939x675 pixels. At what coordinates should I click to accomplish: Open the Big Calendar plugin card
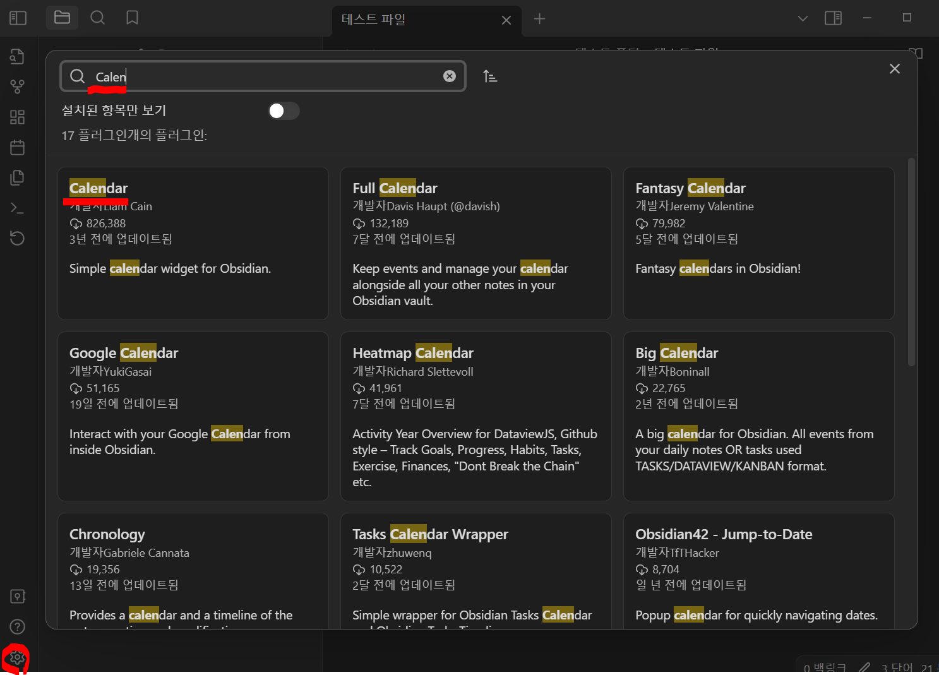(759, 416)
